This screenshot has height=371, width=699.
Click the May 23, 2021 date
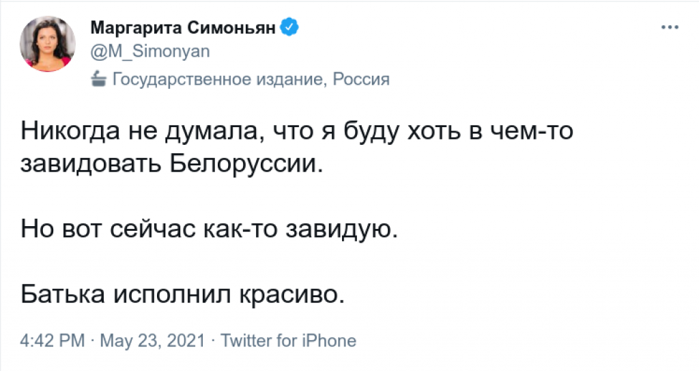click(152, 341)
